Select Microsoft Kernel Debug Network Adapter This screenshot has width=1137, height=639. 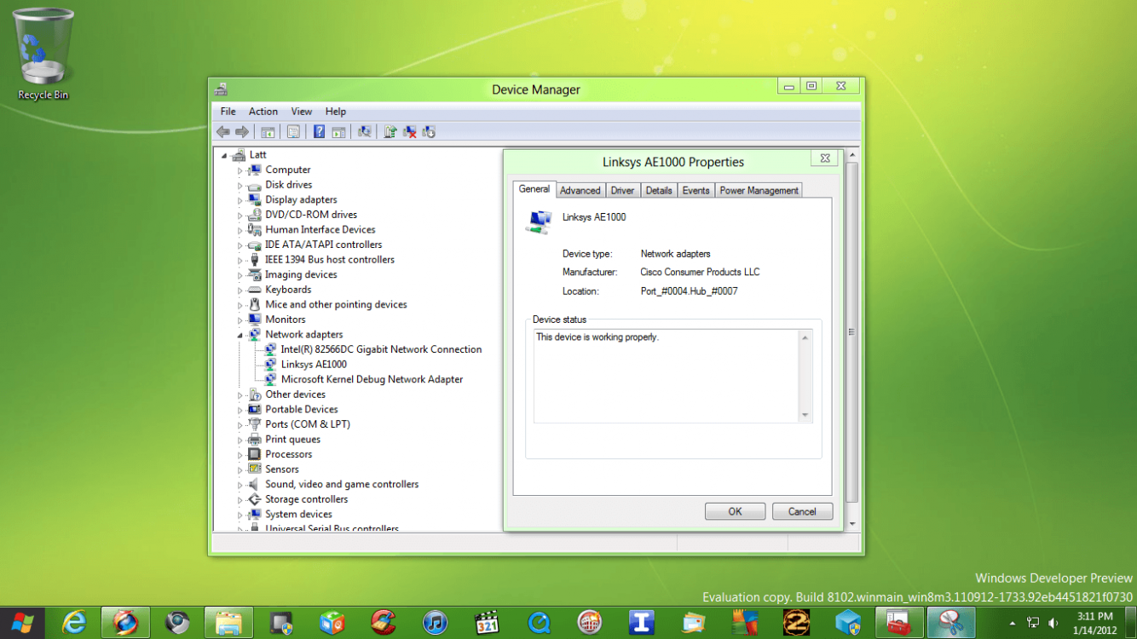point(372,379)
